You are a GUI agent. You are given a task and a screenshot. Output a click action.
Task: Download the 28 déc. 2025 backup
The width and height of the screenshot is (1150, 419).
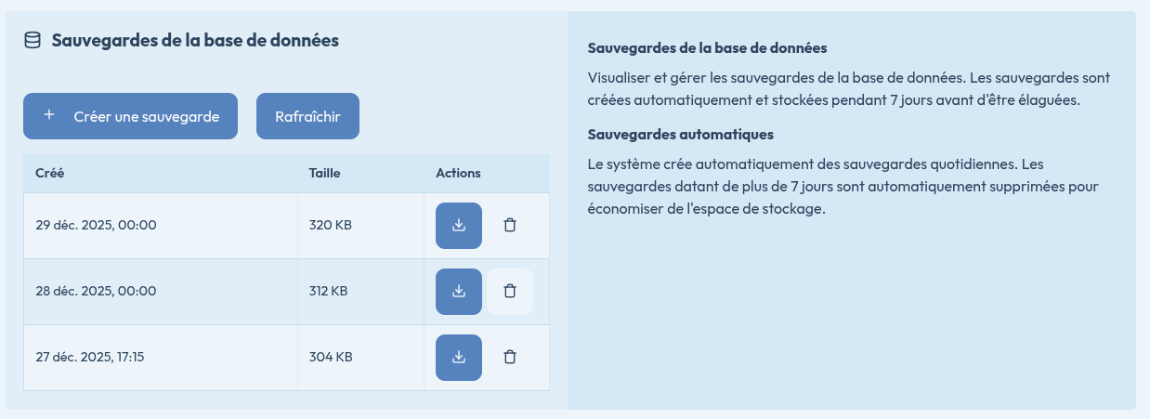[458, 292]
